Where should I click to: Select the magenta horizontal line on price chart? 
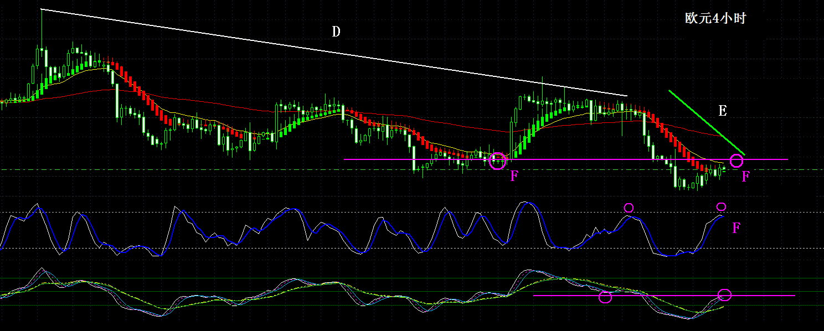565,159
